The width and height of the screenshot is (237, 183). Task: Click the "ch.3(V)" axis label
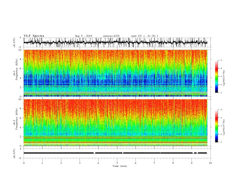point(14,153)
